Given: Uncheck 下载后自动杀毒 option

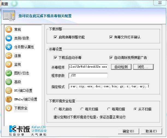Looking at the screenshot, I should [55, 58].
